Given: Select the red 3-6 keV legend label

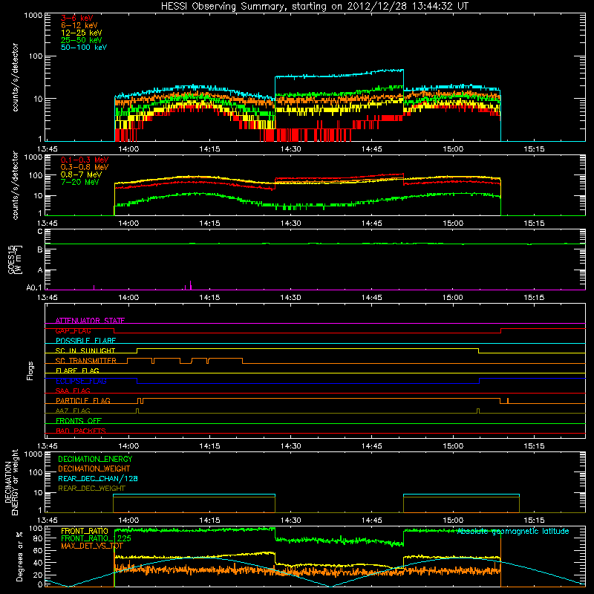Looking at the screenshot, I should tap(76, 18).
